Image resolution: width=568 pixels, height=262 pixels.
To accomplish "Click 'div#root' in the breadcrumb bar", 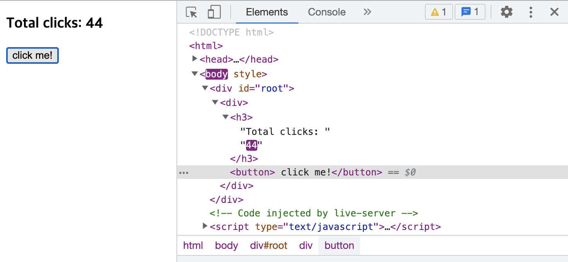I will click(269, 245).
